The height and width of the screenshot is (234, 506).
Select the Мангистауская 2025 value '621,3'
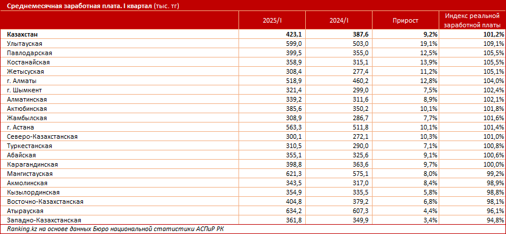[x=295, y=174]
